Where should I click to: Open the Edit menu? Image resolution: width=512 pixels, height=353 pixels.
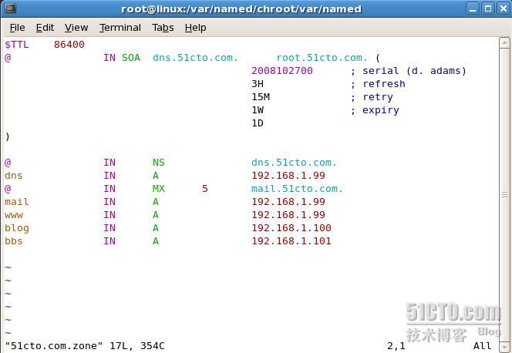point(45,28)
